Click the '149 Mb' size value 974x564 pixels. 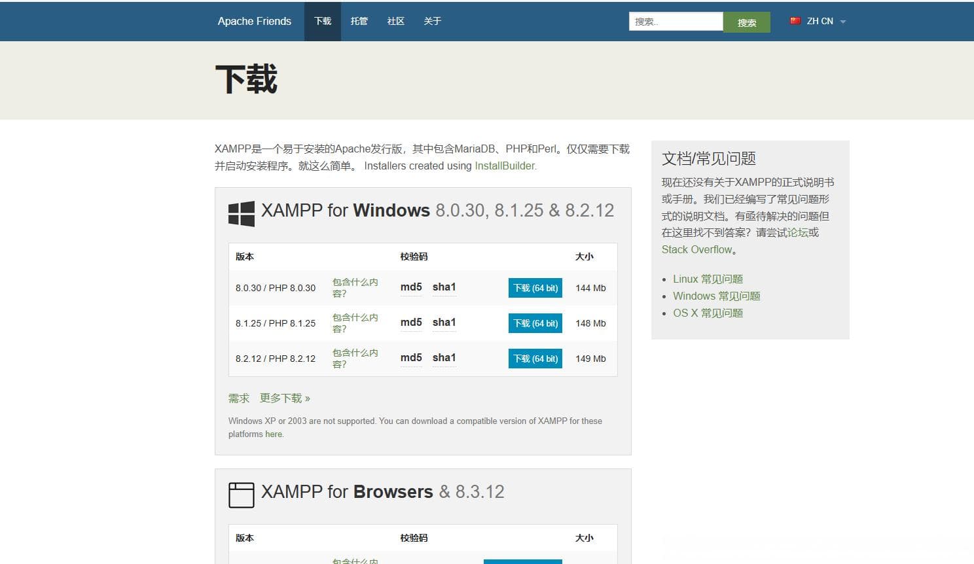(x=590, y=359)
